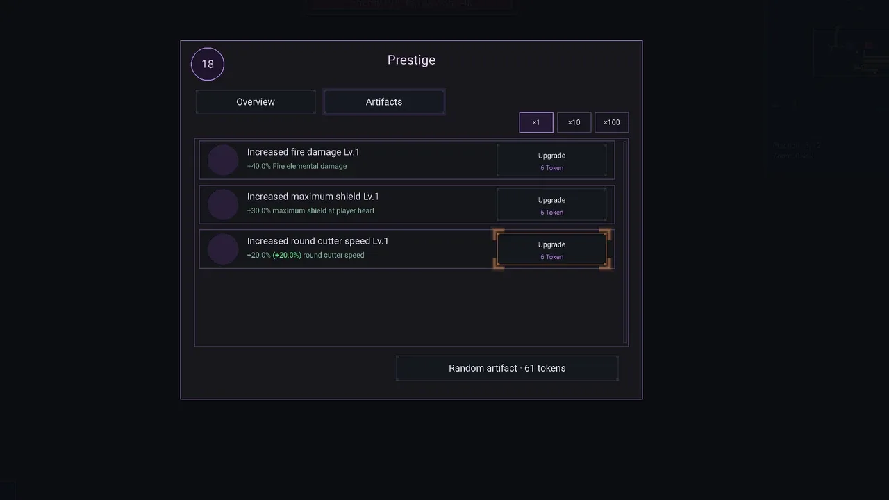Click the artifacts list scrollbar

coord(625,242)
